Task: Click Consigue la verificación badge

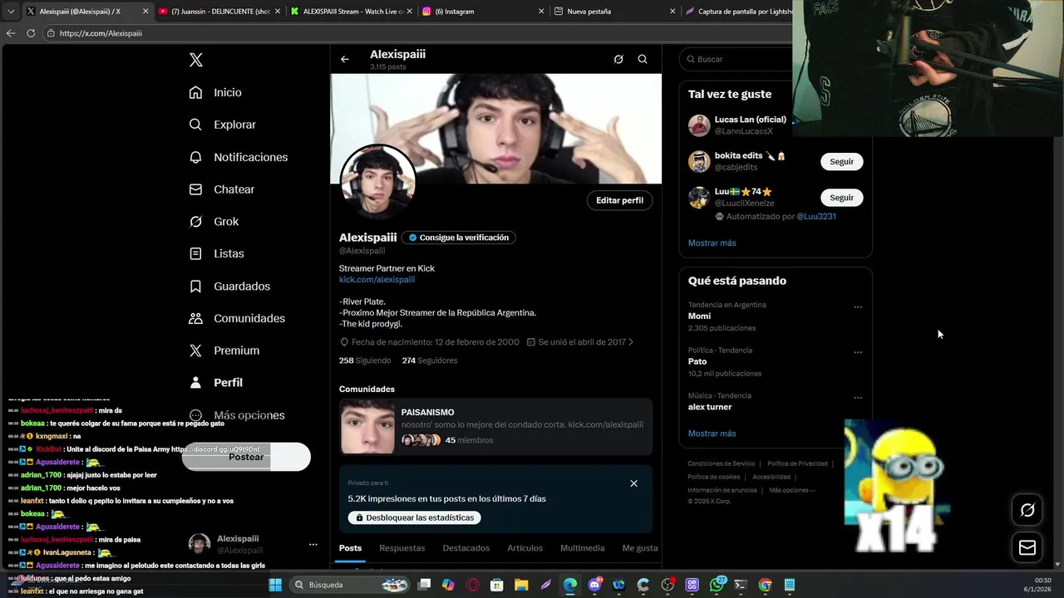Action: (459, 238)
